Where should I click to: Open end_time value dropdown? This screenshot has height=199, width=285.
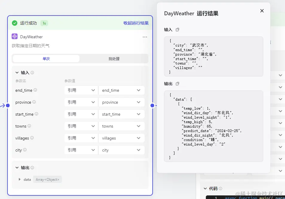click(x=121, y=90)
